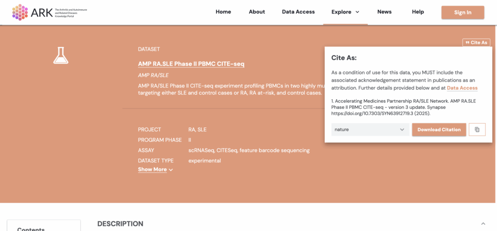Image resolution: width=497 pixels, height=231 pixels.
Task: Expand the Explore navigation menu
Action: click(345, 12)
